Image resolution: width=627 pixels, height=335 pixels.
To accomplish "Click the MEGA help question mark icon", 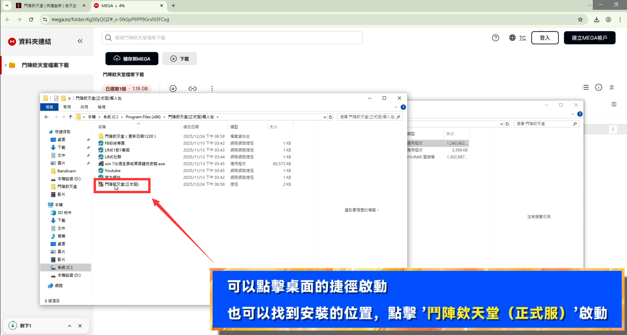I will pyautogui.click(x=495, y=38).
